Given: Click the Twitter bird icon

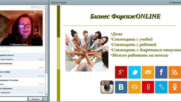Looking at the screenshot, I should pos(135,72).
